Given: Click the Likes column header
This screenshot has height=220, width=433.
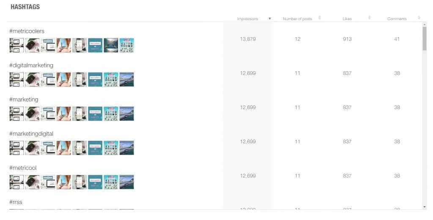Looking at the screenshot, I should click(x=347, y=19).
